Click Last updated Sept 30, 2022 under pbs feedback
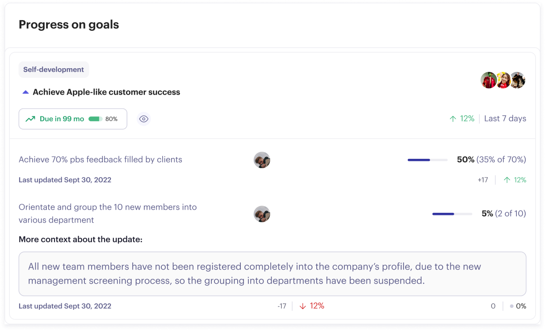The image size is (545, 331). pos(65,180)
